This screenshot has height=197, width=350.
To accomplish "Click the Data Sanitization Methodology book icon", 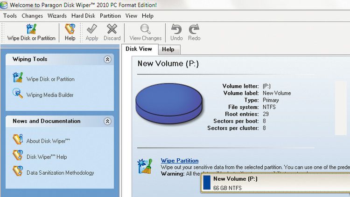I will (x=18, y=171).
